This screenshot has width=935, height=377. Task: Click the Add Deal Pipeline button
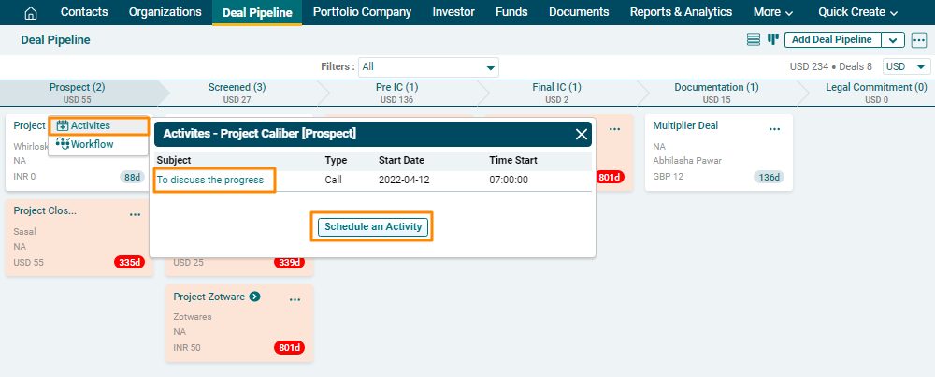(832, 39)
